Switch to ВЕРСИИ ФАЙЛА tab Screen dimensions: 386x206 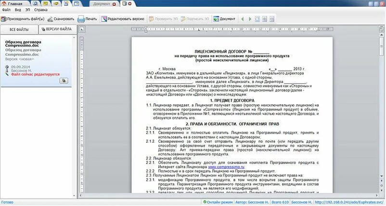click(x=57, y=29)
